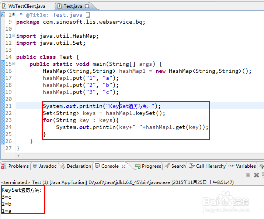Screen dimensions: 264x219
Task: Click Remove Launch X button in console toolbar
Action: coord(256,175)
